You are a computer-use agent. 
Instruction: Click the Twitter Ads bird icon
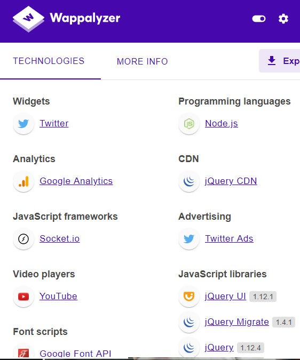tap(189, 239)
